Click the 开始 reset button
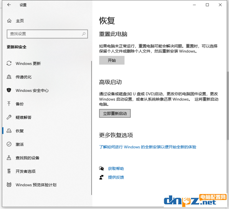 coord(112,60)
